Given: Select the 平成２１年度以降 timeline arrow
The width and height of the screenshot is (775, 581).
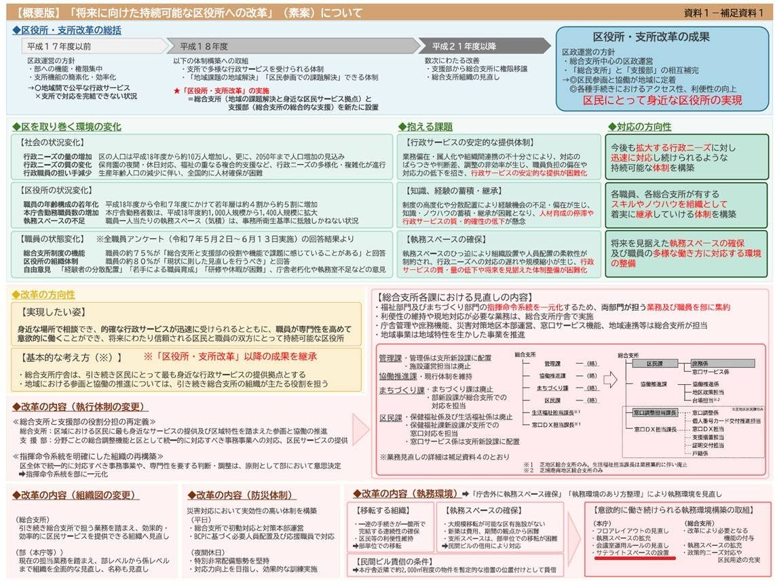Looking at the screenshot, I should [x=484, y=46].
